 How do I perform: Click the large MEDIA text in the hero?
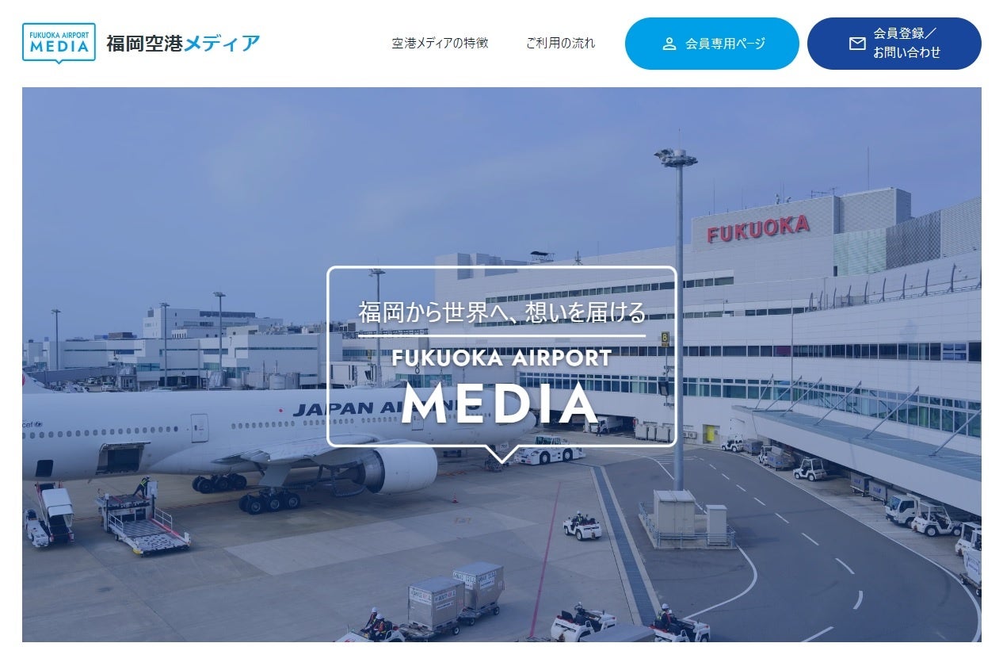(x=500, y=404)
